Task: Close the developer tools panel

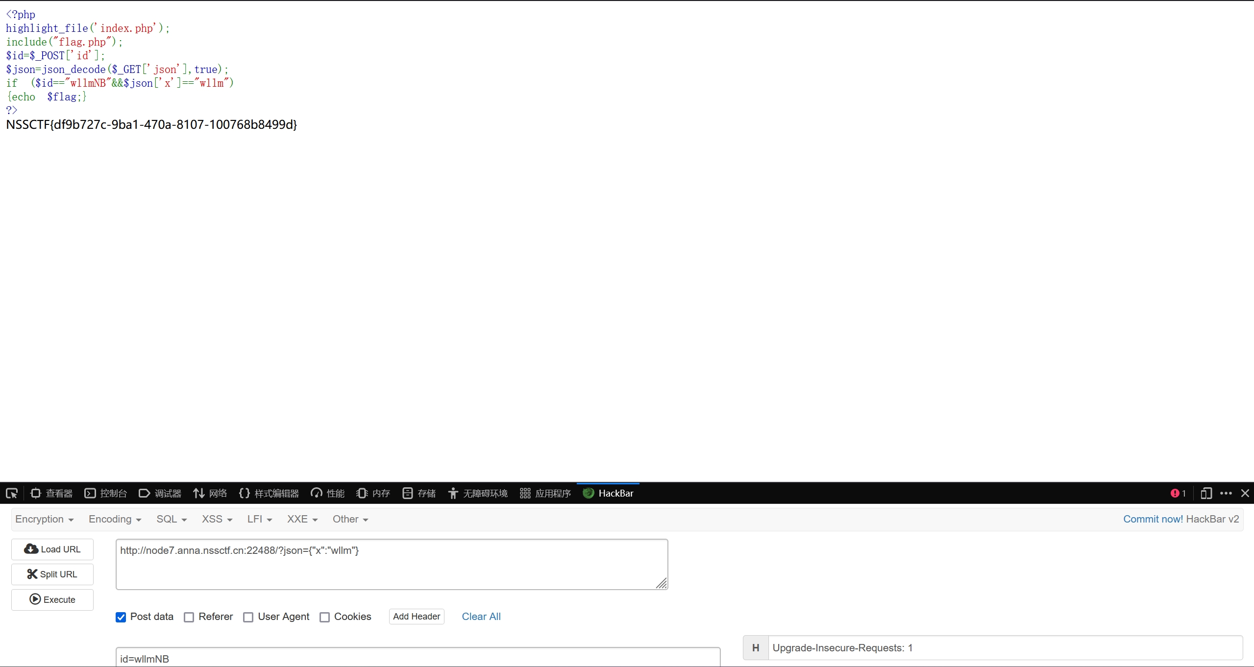Action: [x=1245, y=493]
